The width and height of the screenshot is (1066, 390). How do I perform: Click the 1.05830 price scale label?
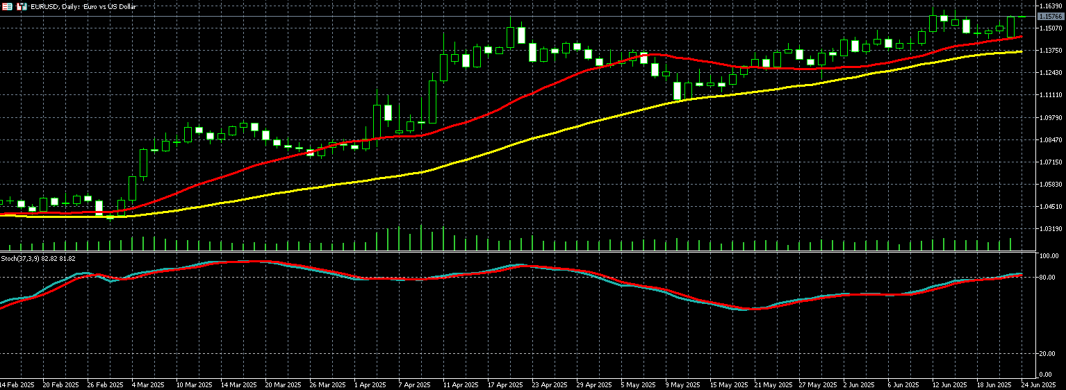[1050, 184]
